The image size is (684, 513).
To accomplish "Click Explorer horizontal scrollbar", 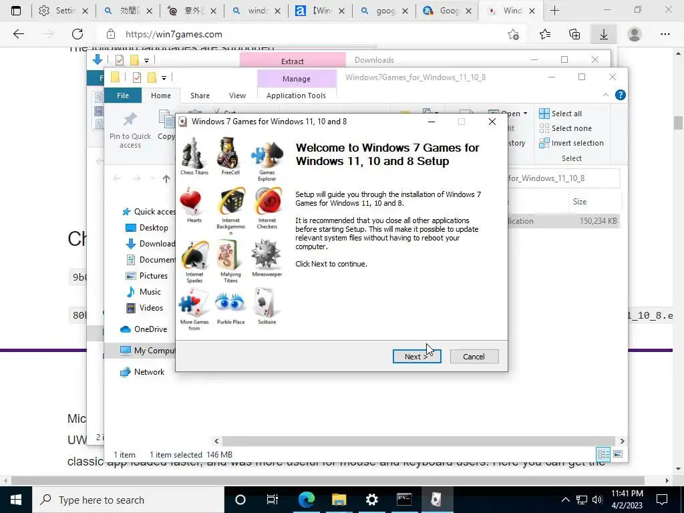I will point(419,441).
